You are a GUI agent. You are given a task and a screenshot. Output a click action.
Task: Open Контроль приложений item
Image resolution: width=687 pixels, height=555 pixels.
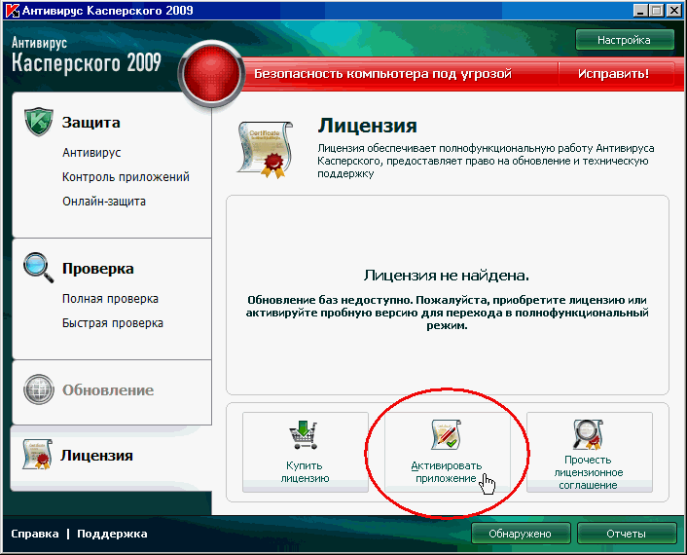click(x=126, y=177)
